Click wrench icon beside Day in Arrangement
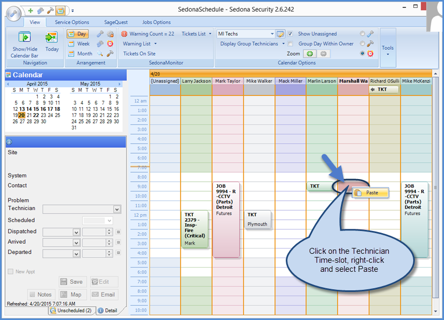This screenshot has height=320, width=444. pyautogui.click(x=100, y=34)
